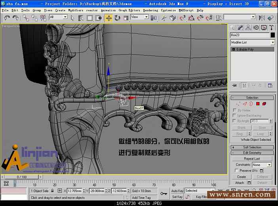Activate the Select and Scale tool
This screenshot has width=278, height=206.
click(x=126, y=18)
